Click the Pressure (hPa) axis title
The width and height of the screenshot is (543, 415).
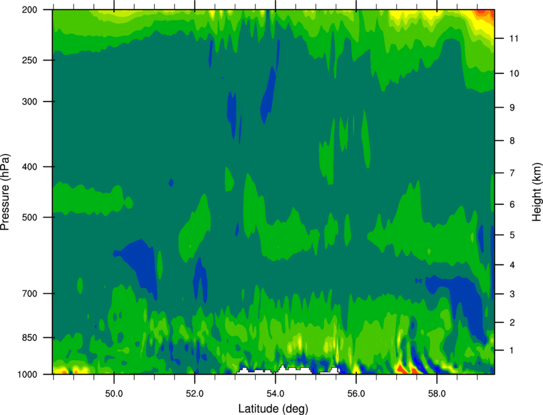pyautogui.click(x=5, y=192)
